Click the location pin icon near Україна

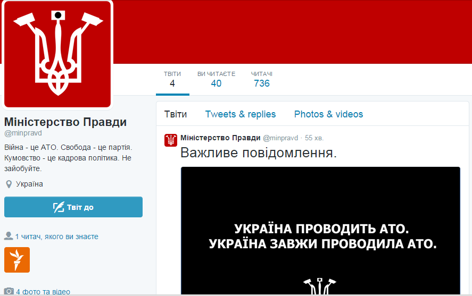click(x=9, y=184)
